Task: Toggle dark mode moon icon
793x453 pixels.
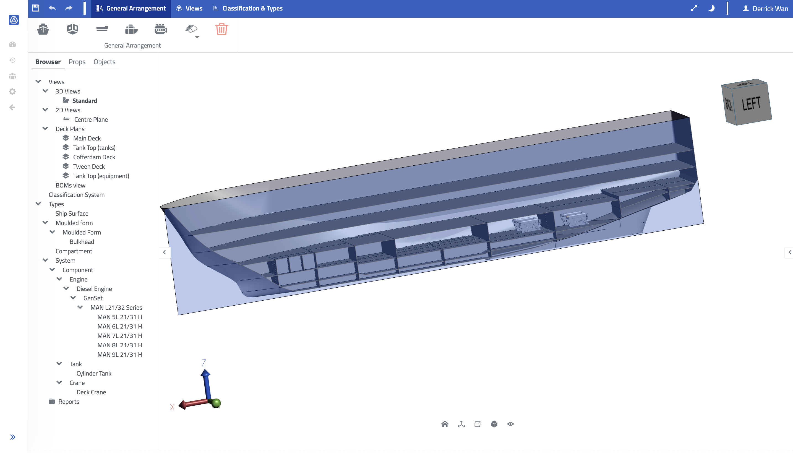Action: coord(711,8)
